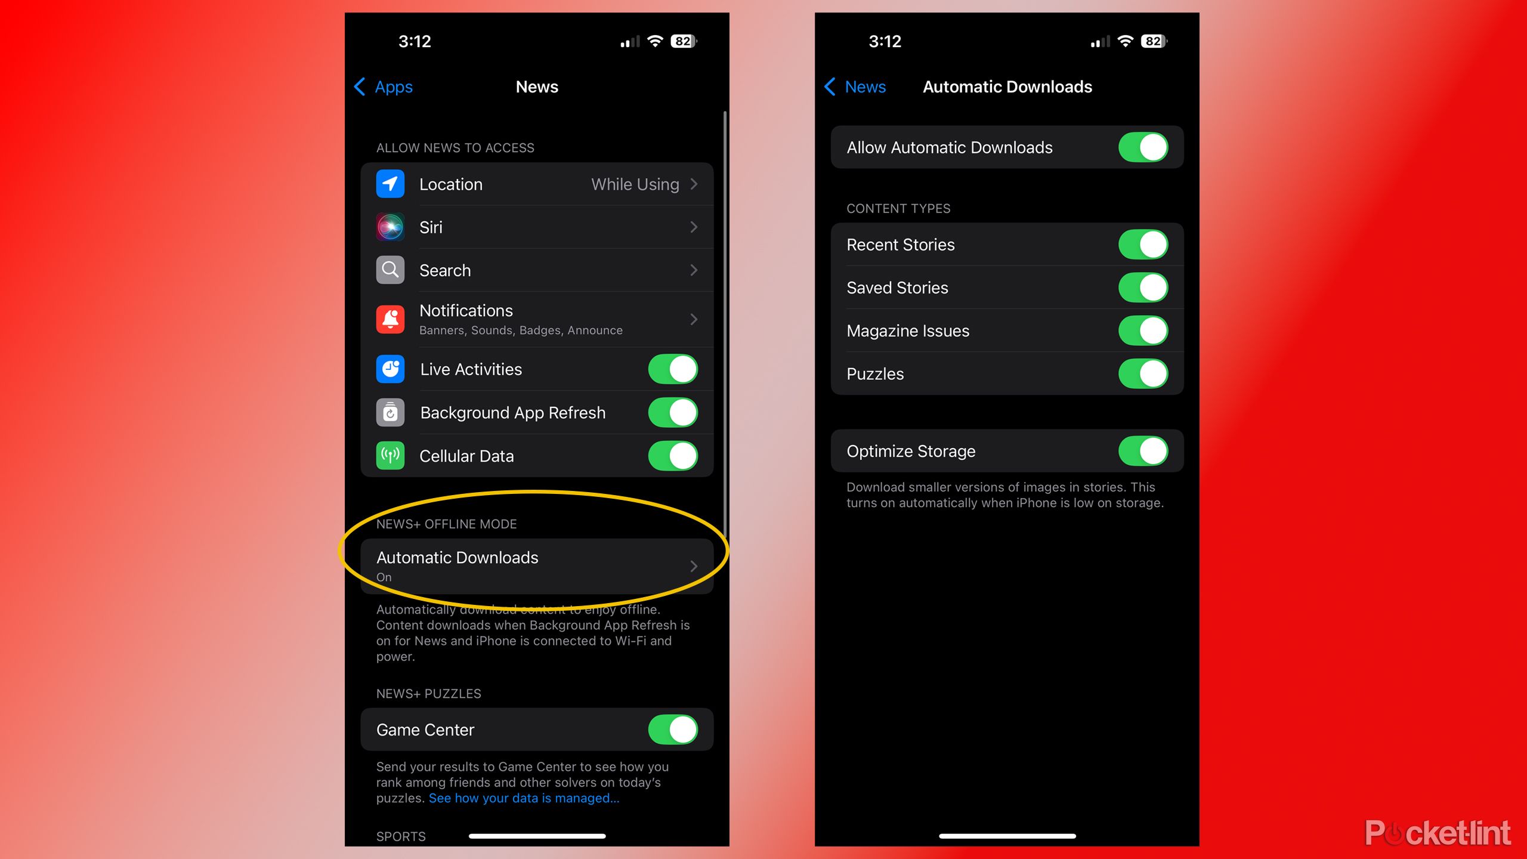Screen dimensions: 1527x859
Task: Tap the Cellular Data settings icon
Action: 388,454
